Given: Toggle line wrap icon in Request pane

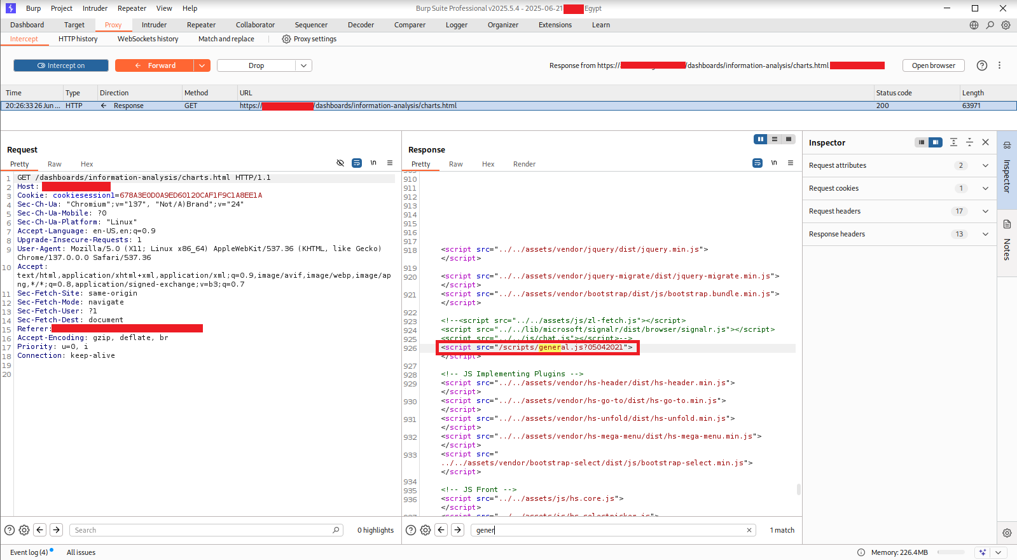Looking at the screenshot, I should pyautogui.click(x=357, y=163).
